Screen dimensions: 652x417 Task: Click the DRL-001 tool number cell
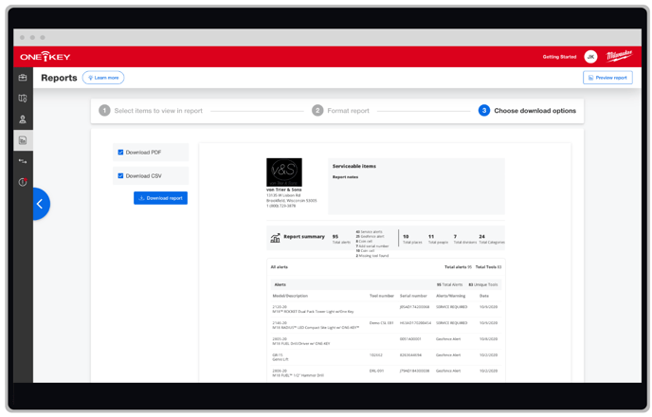coord(377,371)
